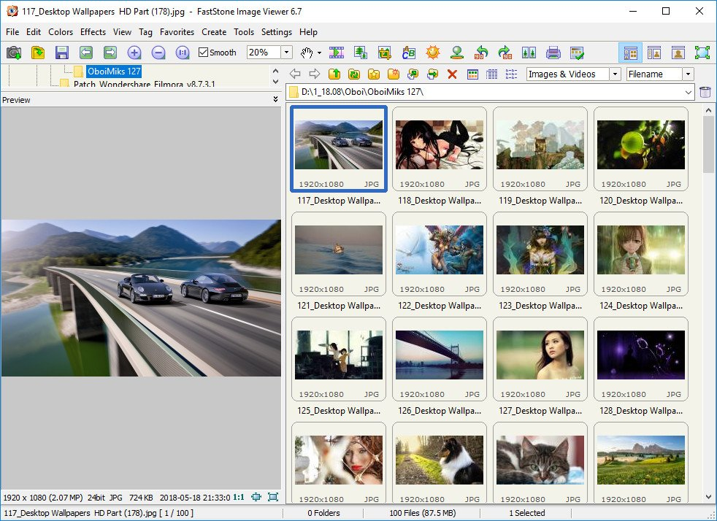The image size is (717, 521).
Task: Open the Colors menu
Action: (61, 32)
